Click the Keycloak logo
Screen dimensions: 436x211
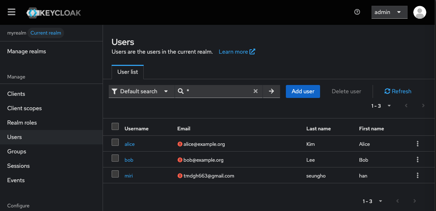[x=54, y=13]
